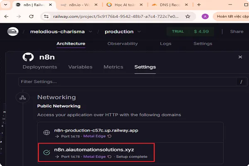Click the checkmark icon for custom domain
249x166 pixels.
[46, 152]
